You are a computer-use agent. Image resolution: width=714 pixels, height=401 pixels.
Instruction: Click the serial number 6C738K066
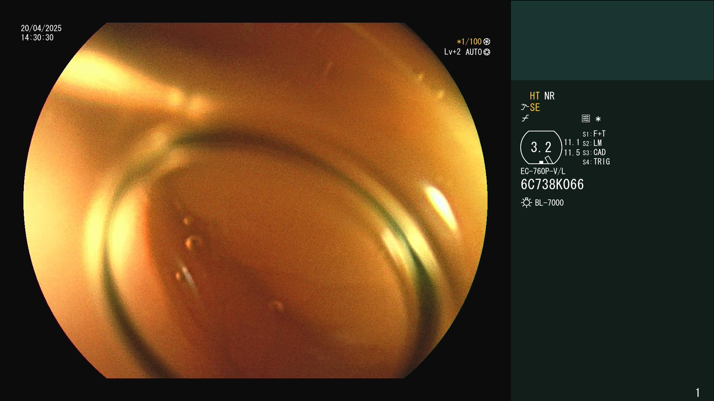click(x=552, y=185)
